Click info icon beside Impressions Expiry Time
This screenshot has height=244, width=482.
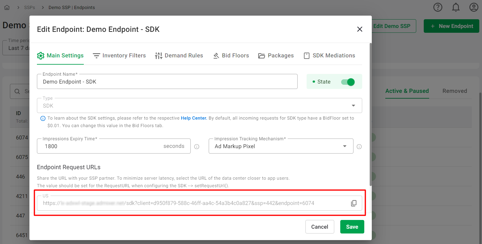point(197,147)
